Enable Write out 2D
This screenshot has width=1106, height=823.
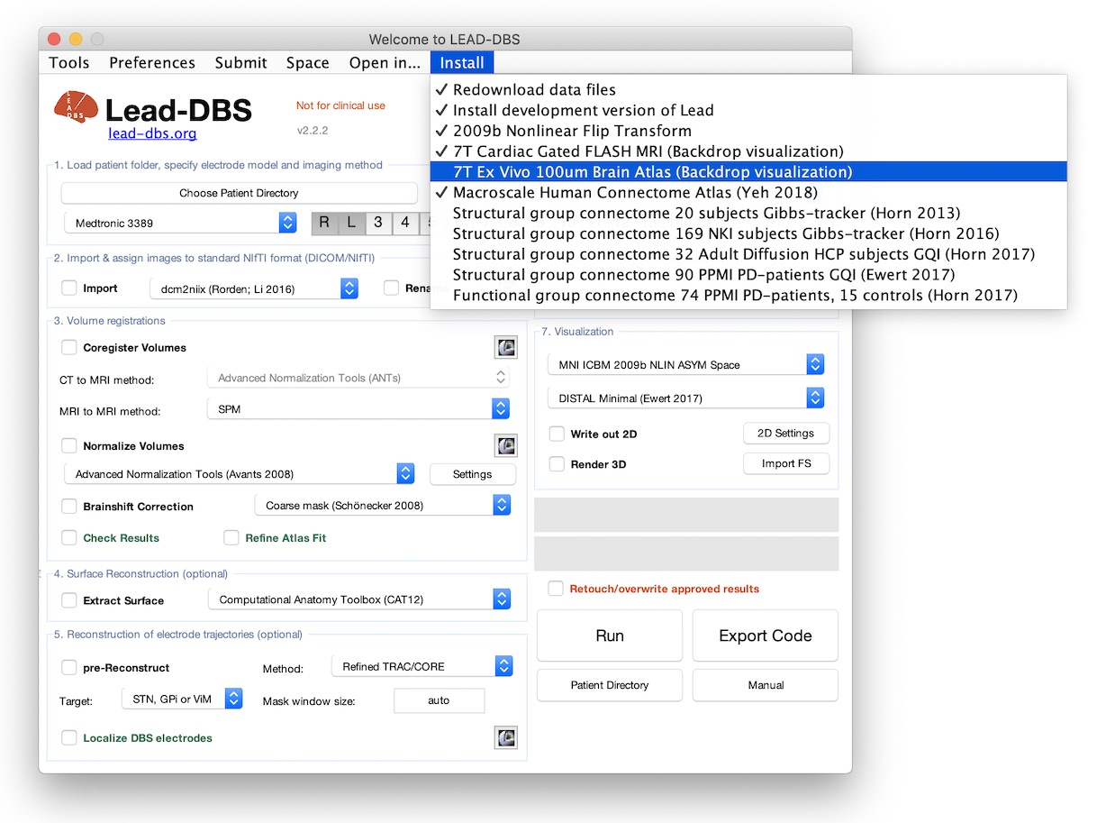click(x=557, y=434)
